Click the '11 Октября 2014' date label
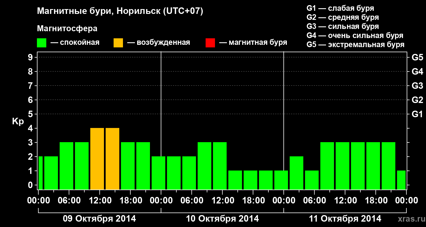The image size is (426, 227). point(345,219)
